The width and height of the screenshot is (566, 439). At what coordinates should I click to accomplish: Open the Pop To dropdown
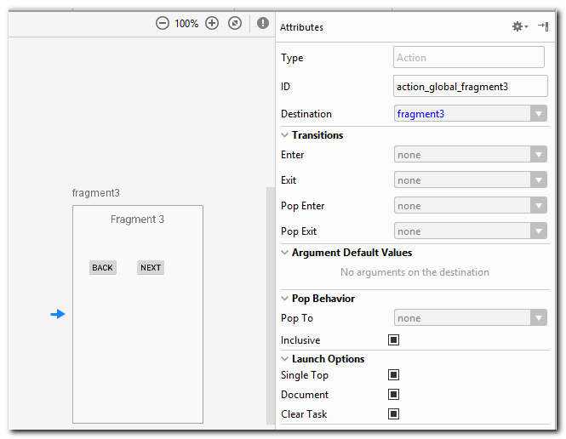470,318
